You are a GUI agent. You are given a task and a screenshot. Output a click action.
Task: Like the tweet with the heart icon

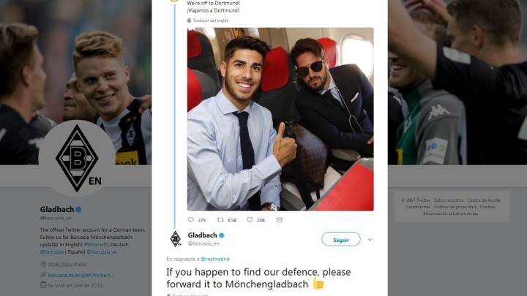click(x=250, y=219)
